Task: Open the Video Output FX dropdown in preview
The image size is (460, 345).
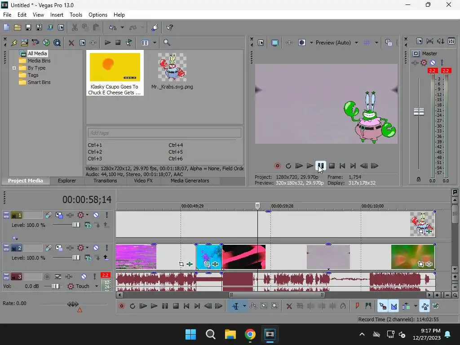Action: coord(311,43)
